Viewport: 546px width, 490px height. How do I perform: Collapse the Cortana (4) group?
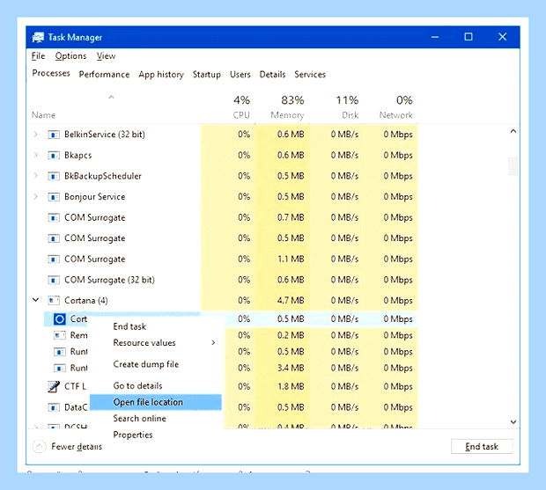tap(35, 300)
